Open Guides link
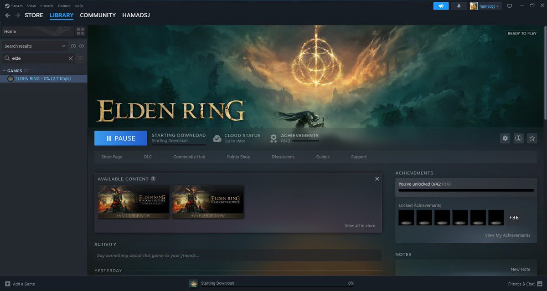The image size is (547, 291). click(323, 157)
